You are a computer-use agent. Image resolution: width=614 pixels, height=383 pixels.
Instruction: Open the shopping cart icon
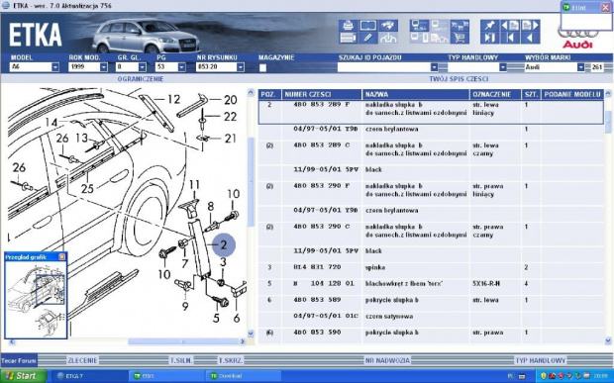(x=460, y=38)
